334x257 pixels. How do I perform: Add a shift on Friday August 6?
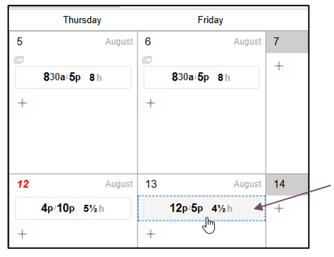click(150, 103)
